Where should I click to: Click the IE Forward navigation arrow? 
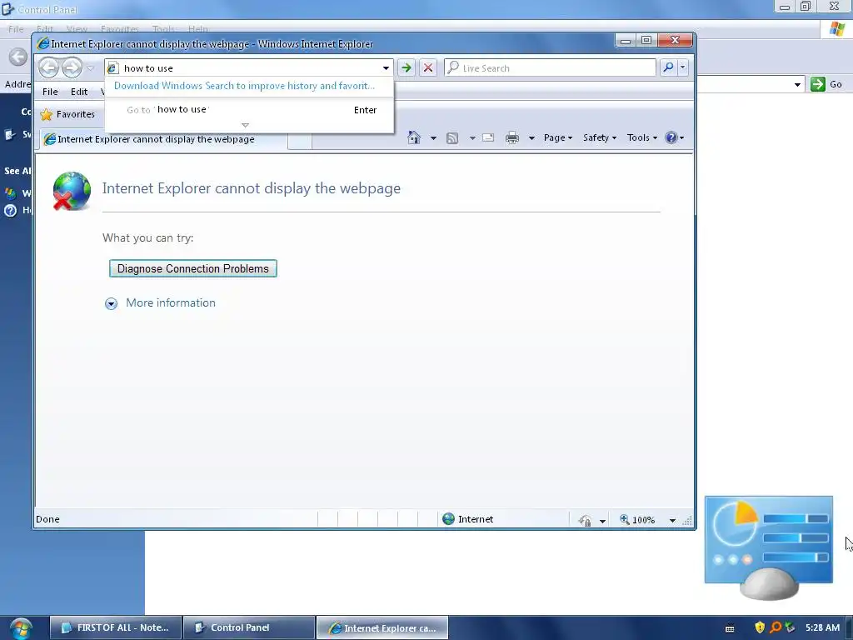coord(72,68)
